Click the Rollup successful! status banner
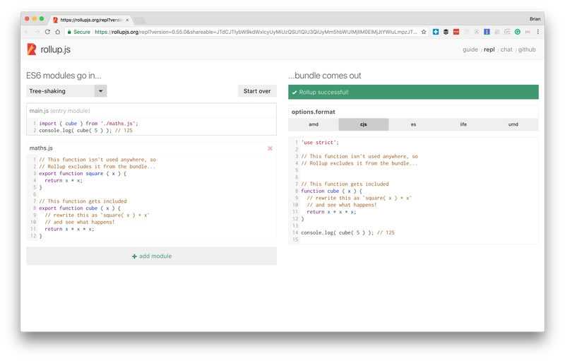 click(x=413, y=93)
